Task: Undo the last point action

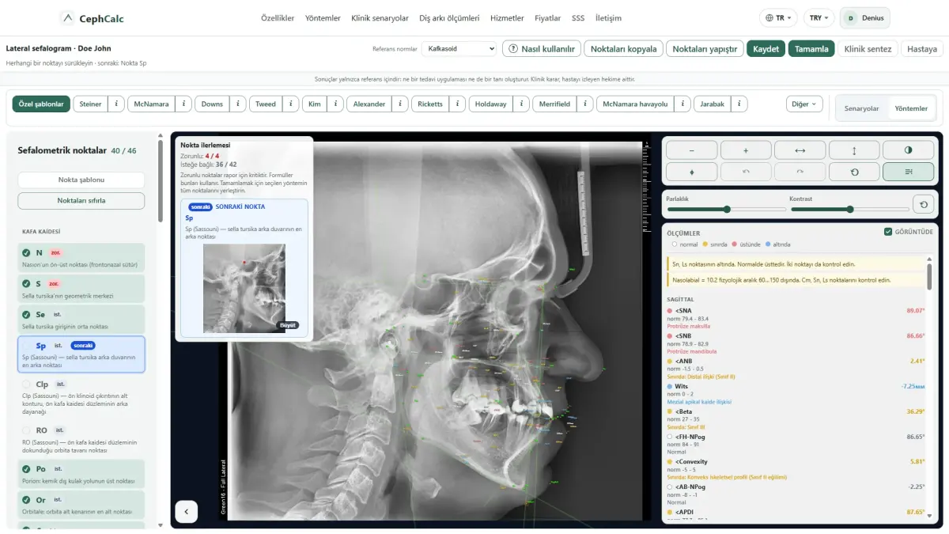Action: coord(746,172)
